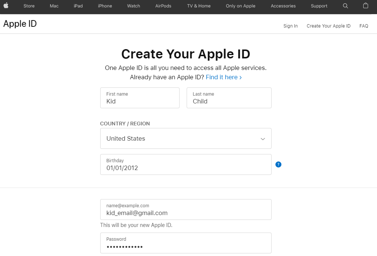Open the FAQ link
Viewport: 377px width, 256px height.
[x=364, y=26]
